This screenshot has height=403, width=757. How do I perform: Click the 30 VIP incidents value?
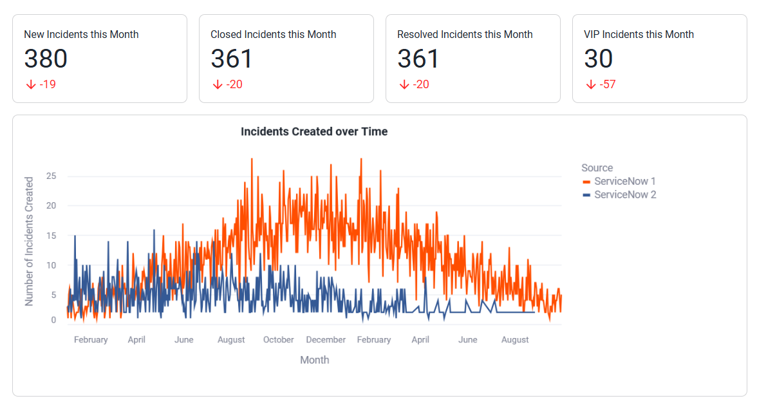pyautogui.click(x=598, y=59)
